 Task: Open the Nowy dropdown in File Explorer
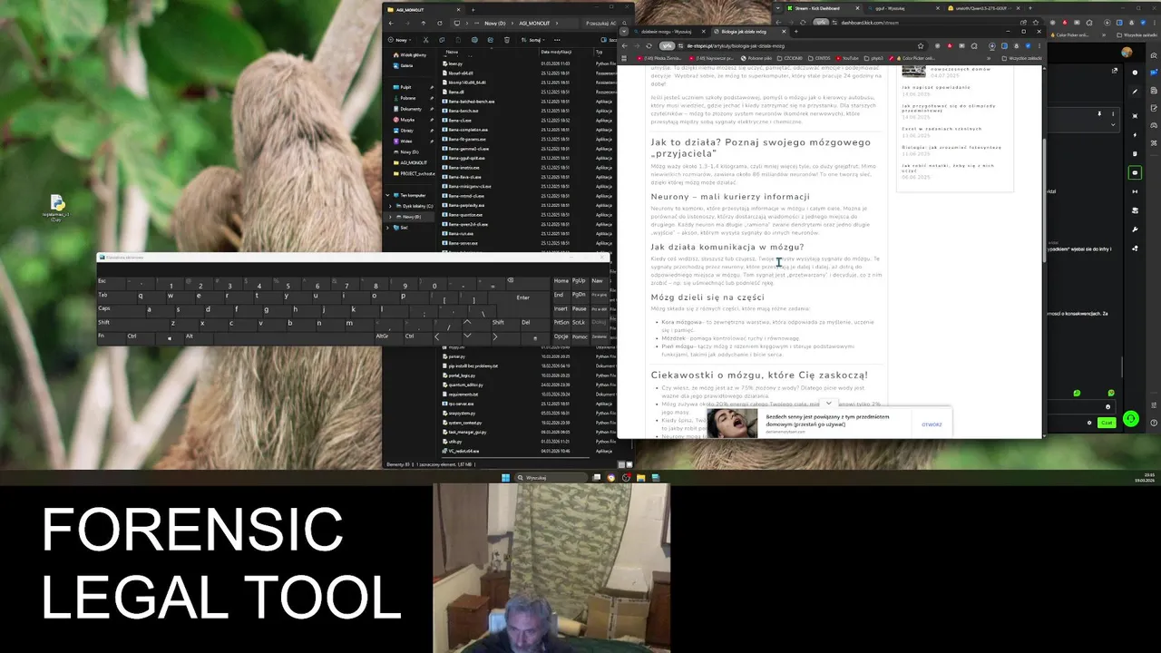[402, 40]
